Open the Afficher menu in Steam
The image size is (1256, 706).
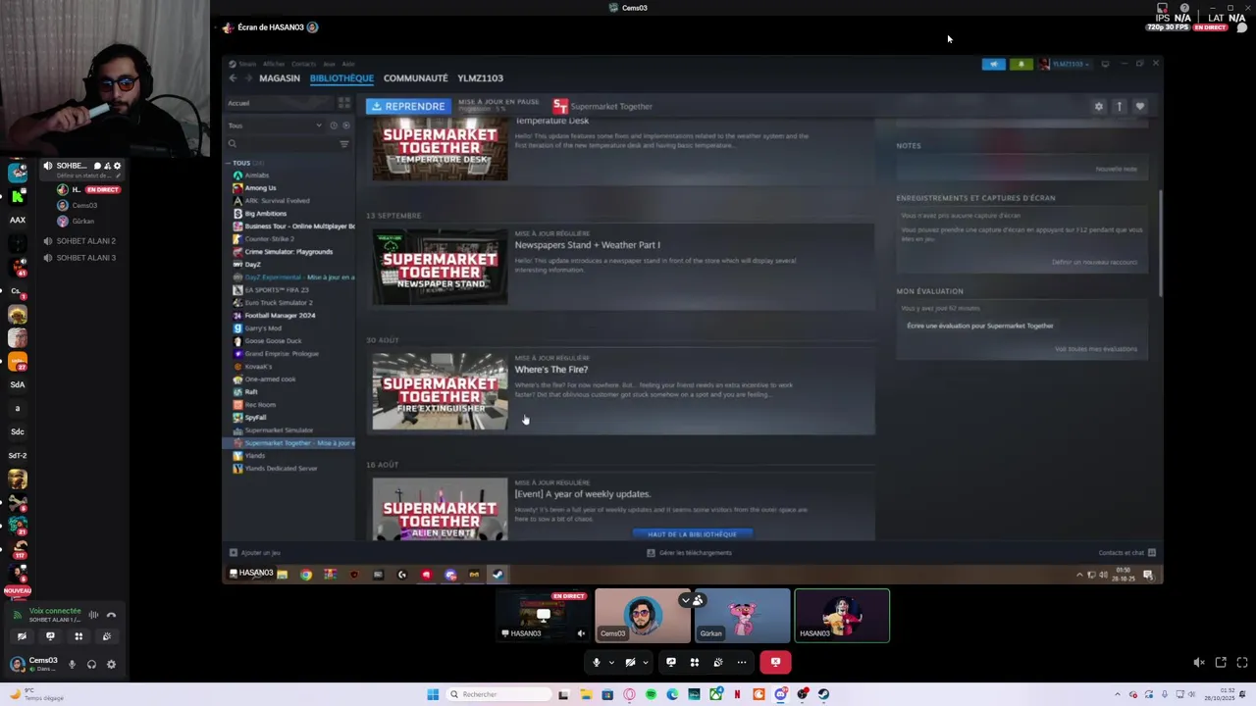[x=274, y=64]
